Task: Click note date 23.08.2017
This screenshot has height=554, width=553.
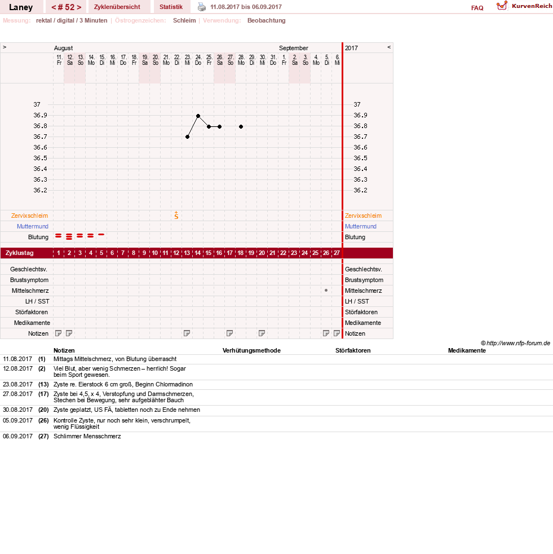Action: 17,384
